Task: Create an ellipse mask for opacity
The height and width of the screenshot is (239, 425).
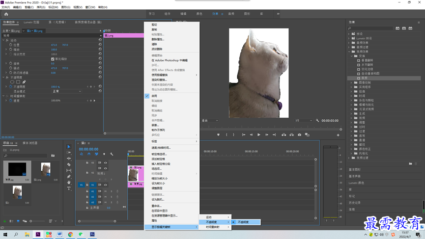Action: 12,82
